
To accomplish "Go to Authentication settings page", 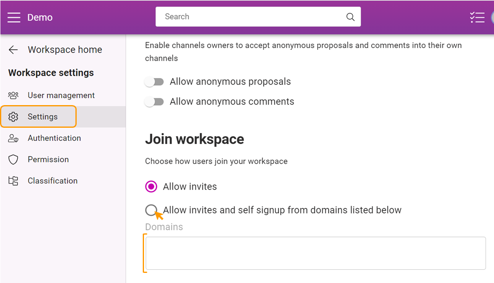I will pos(54,138).
